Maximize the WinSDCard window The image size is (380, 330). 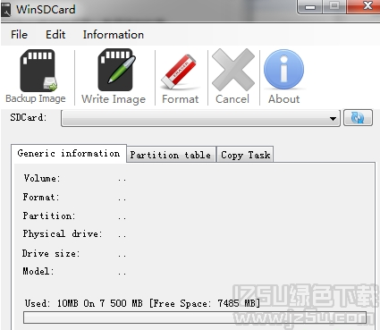(x=334, y=6)
